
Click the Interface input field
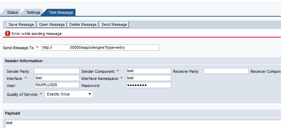57,78
